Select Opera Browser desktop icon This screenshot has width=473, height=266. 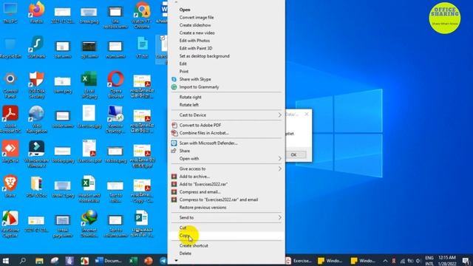[x=115, y=86]
